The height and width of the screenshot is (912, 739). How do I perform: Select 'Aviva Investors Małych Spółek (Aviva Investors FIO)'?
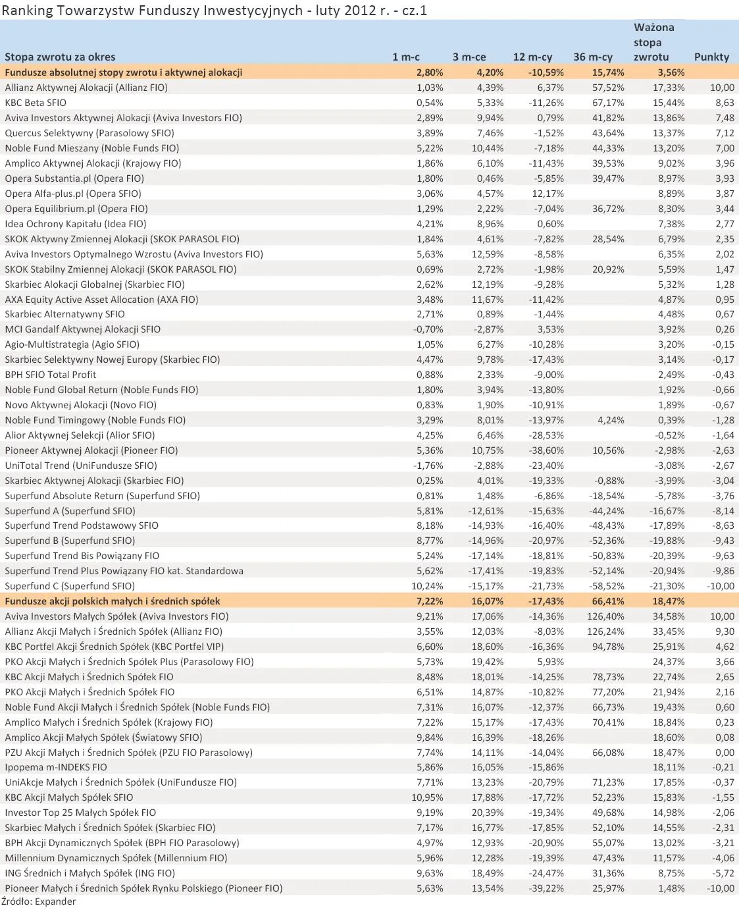click(x=117, y=616)
